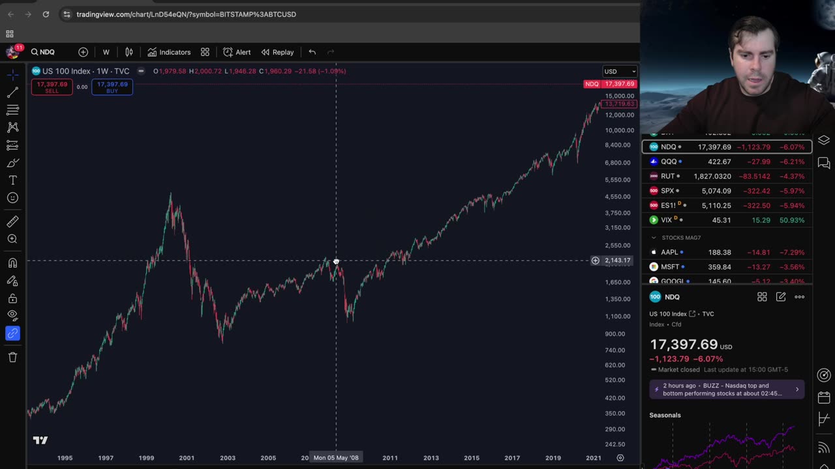Image resolution: width=835 pixels, height=469 pixels.
Task: Collapse the STOCKS MAG7 section
Action: click(x=654, y=238)
